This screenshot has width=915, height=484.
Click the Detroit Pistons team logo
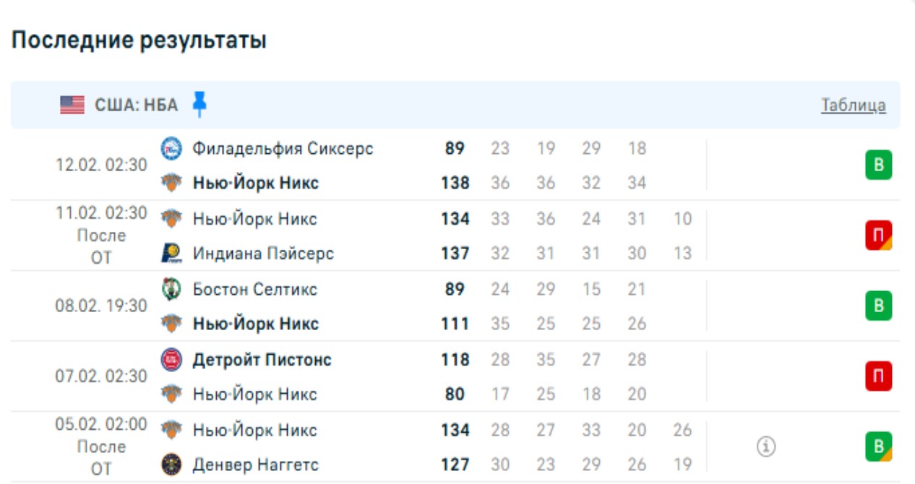click(x=171, y=360)
